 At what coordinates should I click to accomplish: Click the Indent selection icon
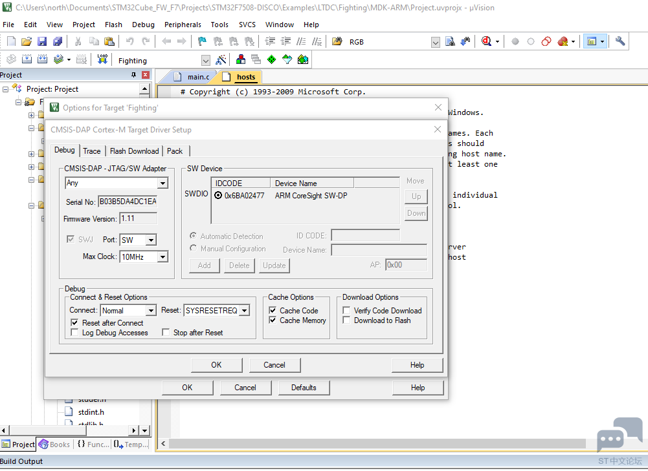271,41
